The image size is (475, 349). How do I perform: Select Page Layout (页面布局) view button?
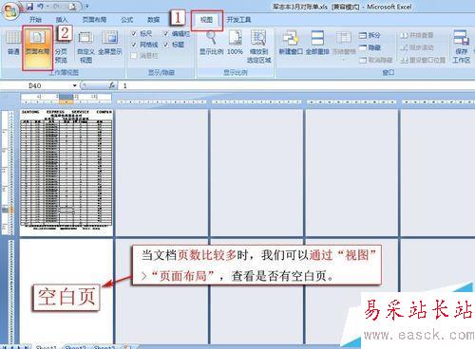37,47
